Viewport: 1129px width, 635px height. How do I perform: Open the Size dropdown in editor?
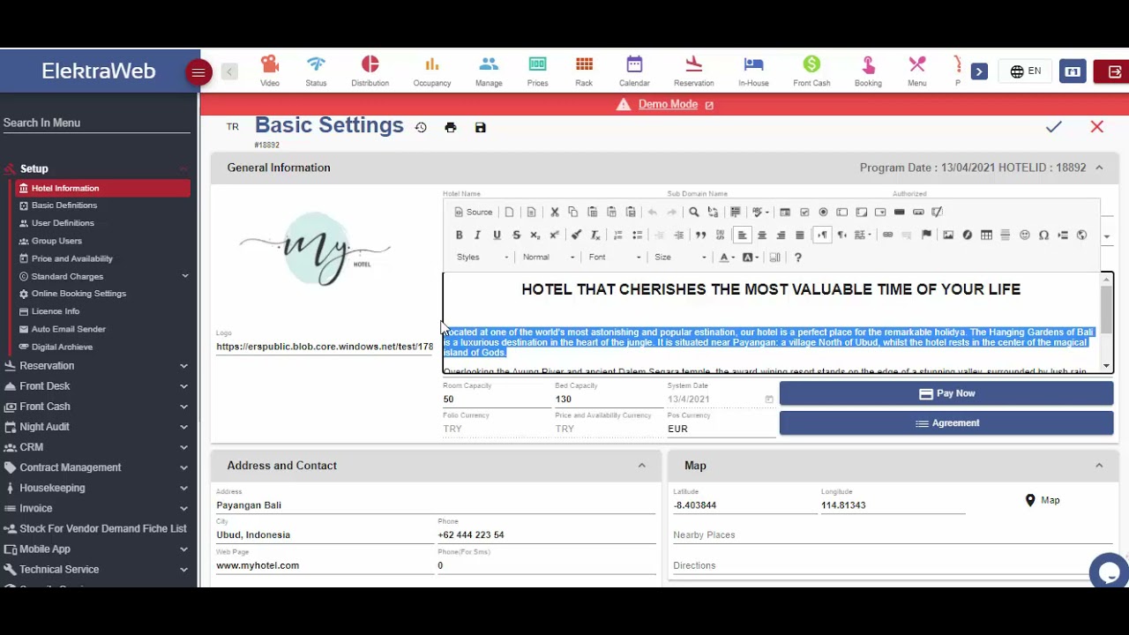click(680, 258)
